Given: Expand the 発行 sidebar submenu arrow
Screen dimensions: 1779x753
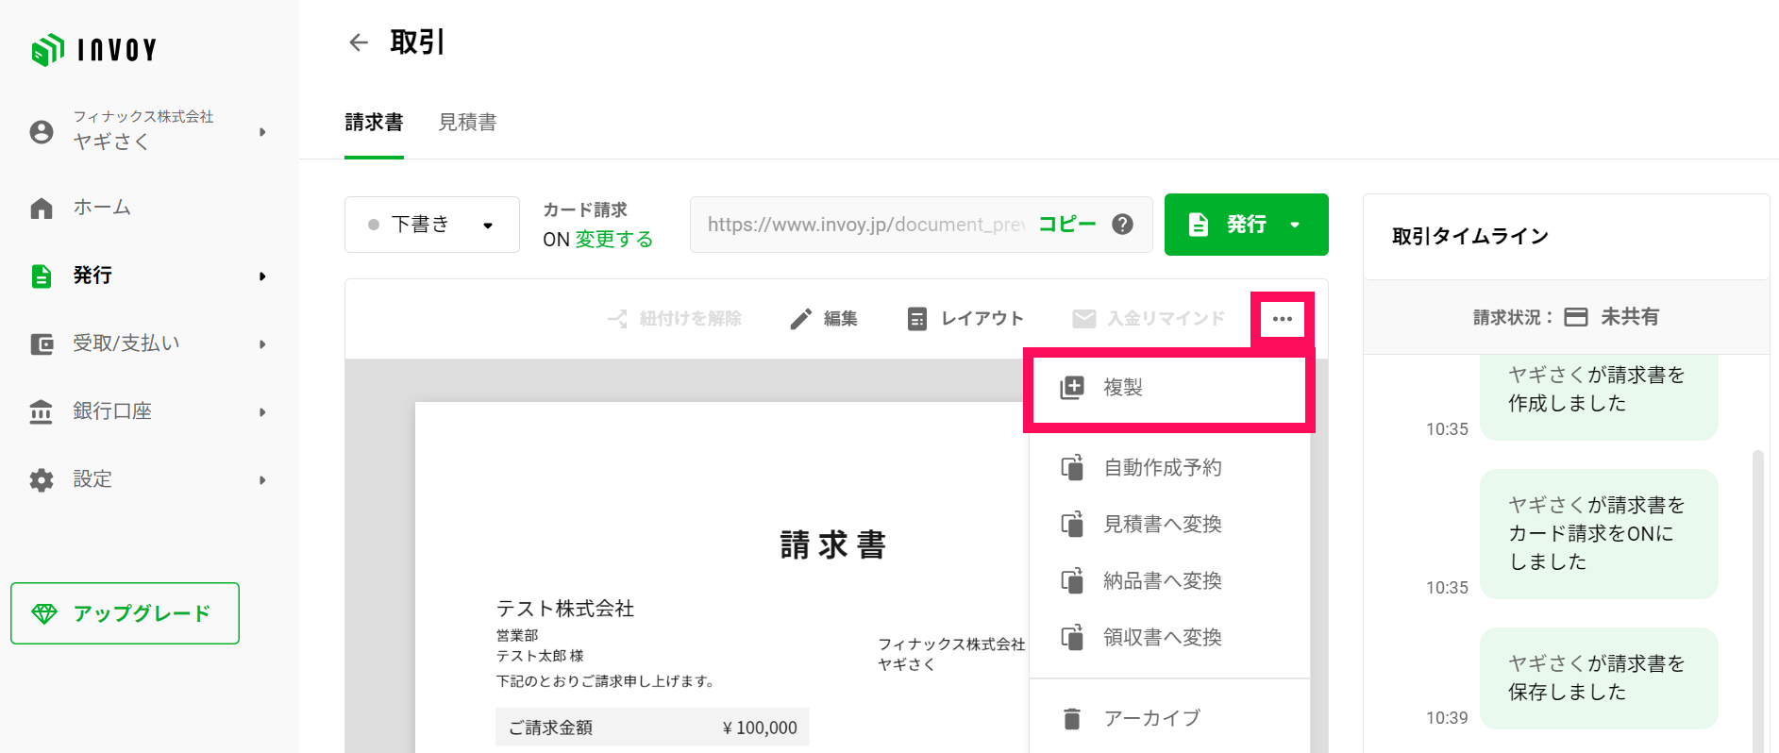Looking at the screenshot, I should pos(262,276).
